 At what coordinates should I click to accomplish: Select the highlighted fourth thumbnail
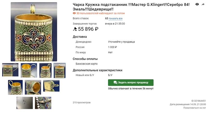click(x=60, y=71)
